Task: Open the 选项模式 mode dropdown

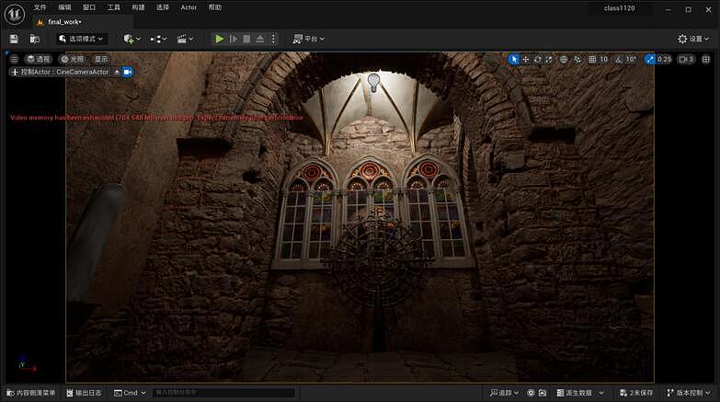Action: click(x=82, y=39)
